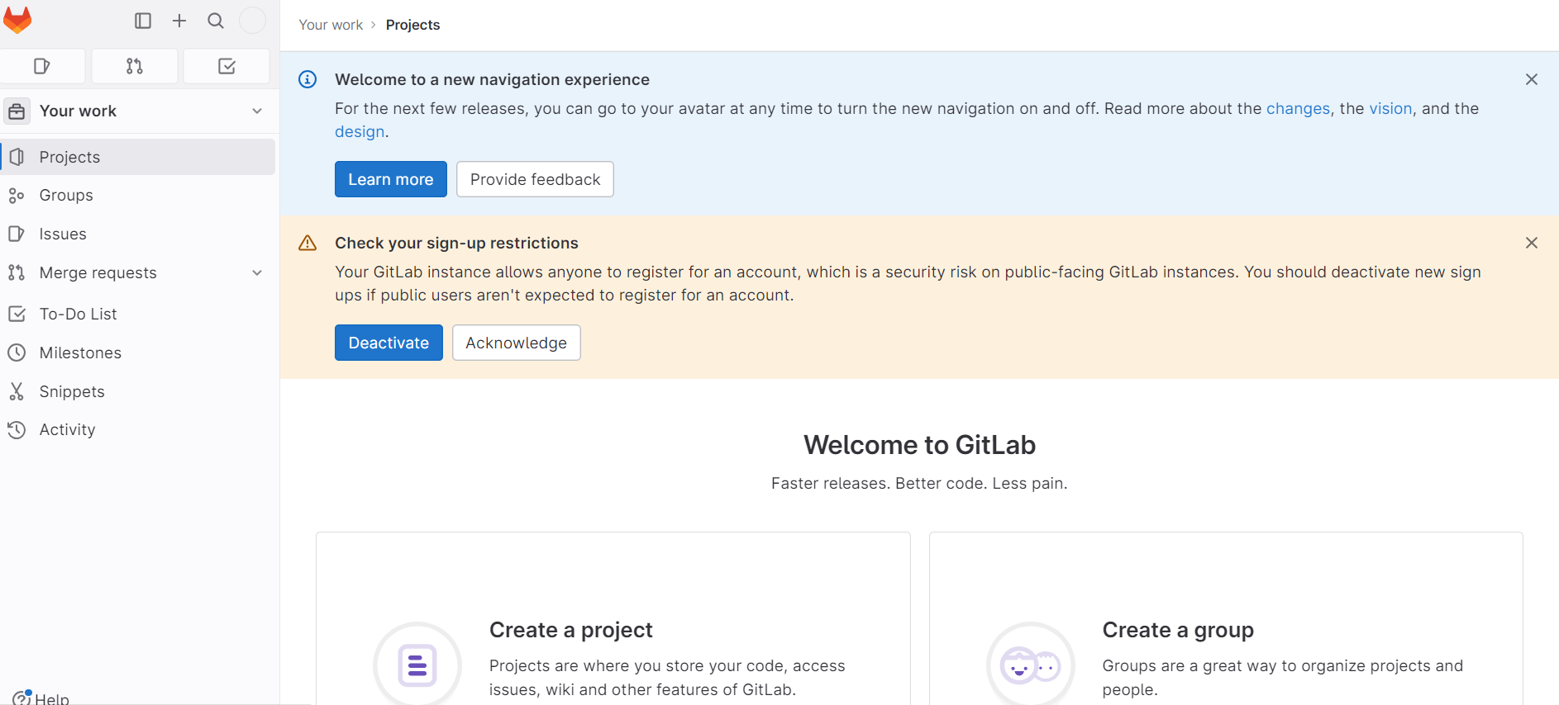
Task: Open the user avatar menu
Action: (252, 21)
